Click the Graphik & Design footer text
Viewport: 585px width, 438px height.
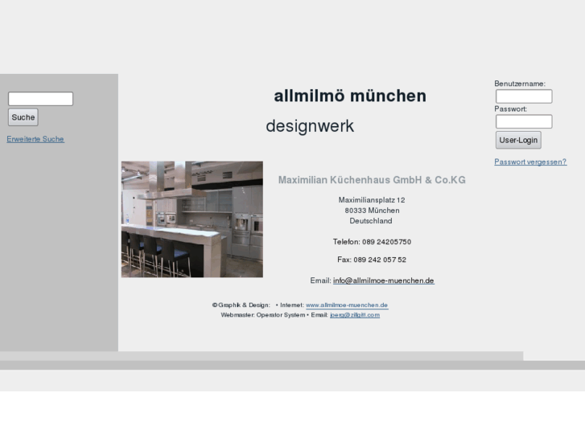(241, 305)
